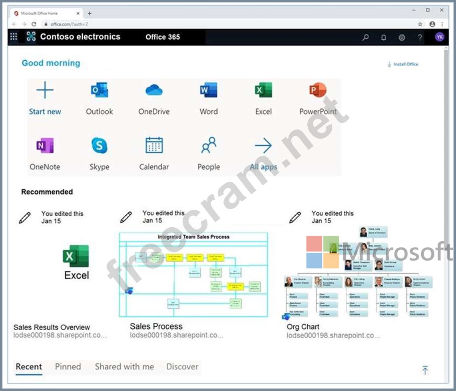456x391 pixels.
Task: Click the Start new plus icon
Action: click(x=45, y=90)
